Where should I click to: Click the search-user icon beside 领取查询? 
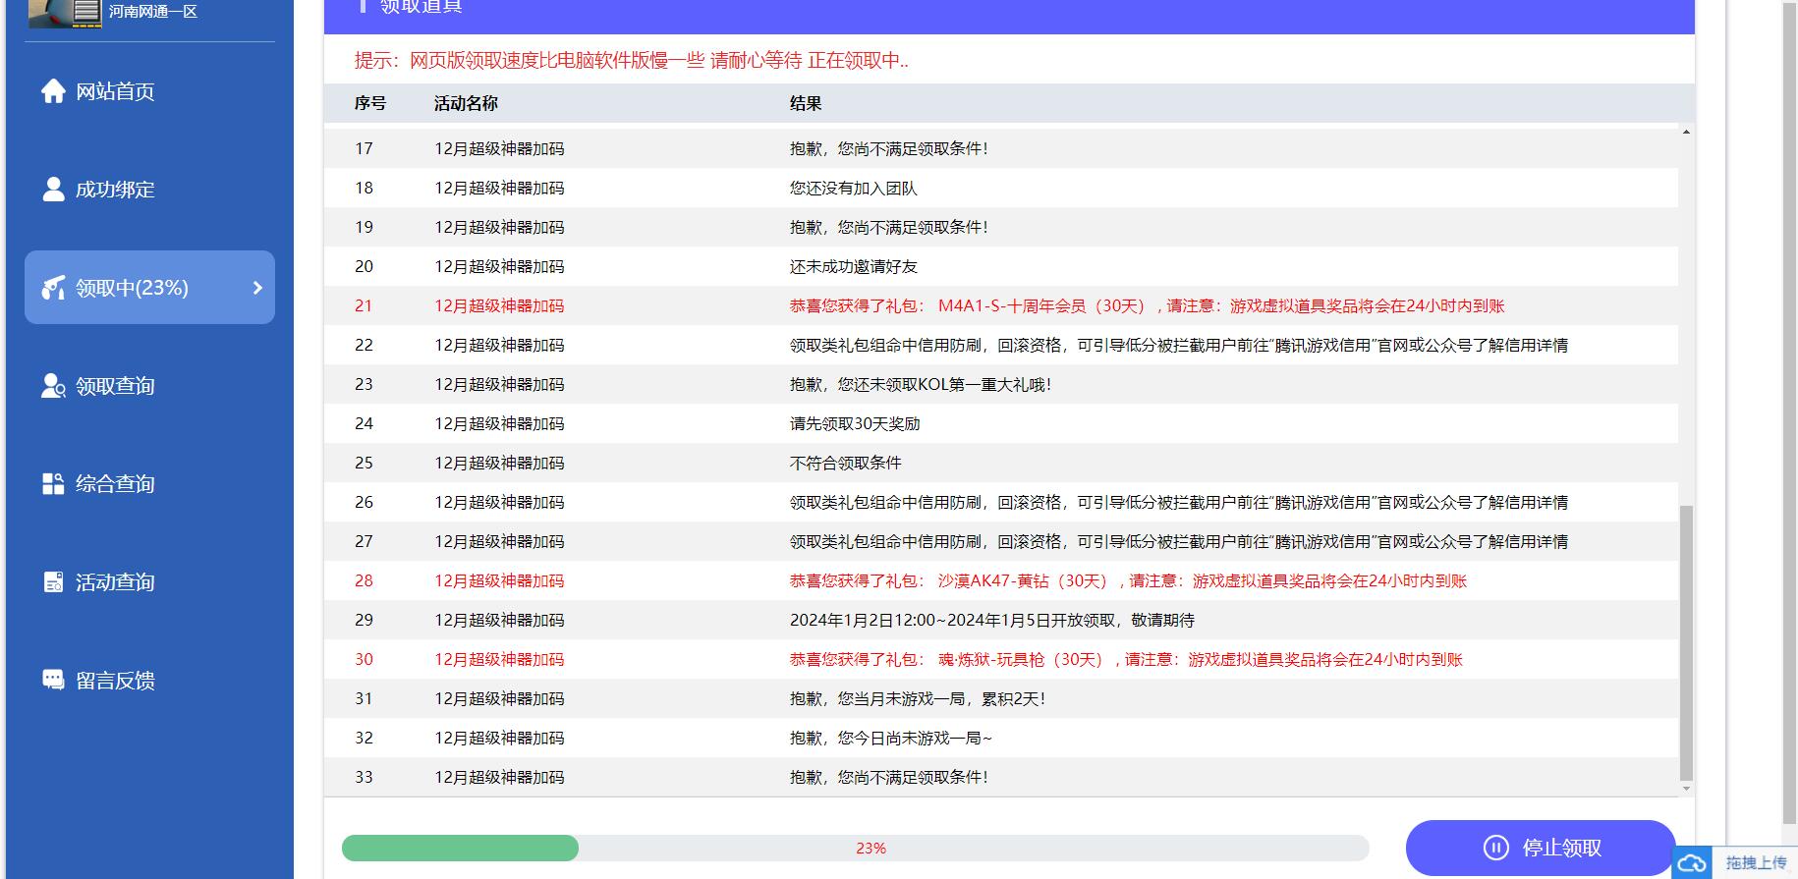(x=53, y=386)
